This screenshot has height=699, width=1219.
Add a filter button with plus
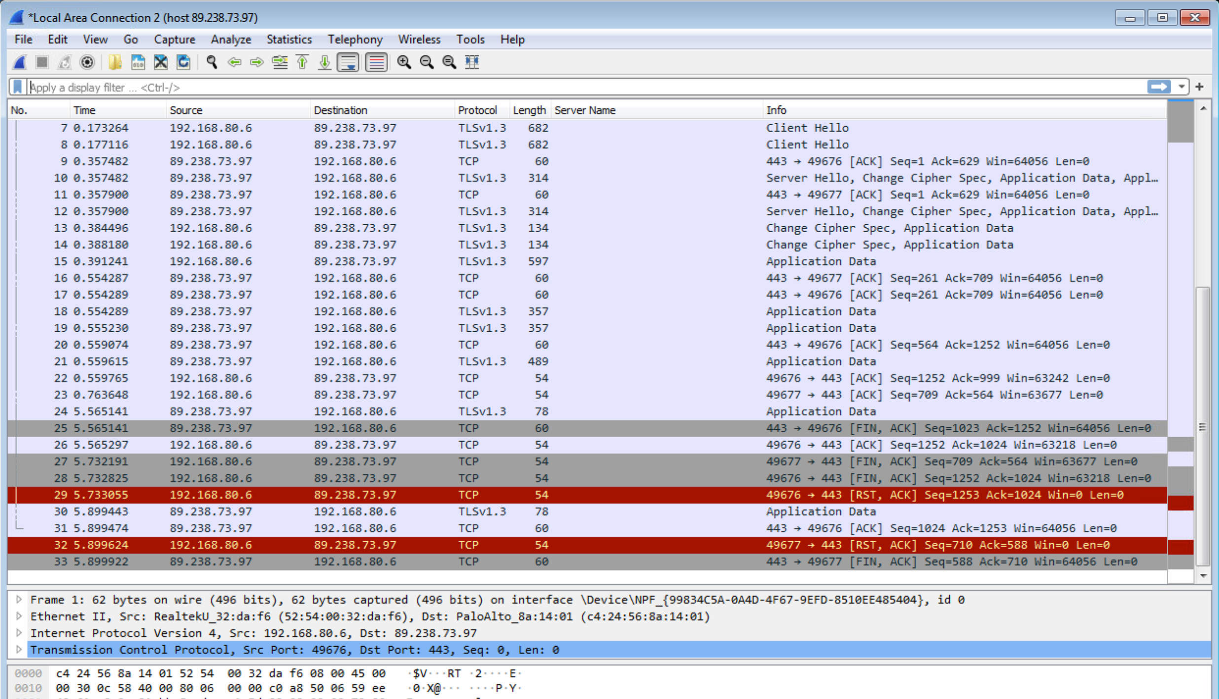(x=1200, y=87)
